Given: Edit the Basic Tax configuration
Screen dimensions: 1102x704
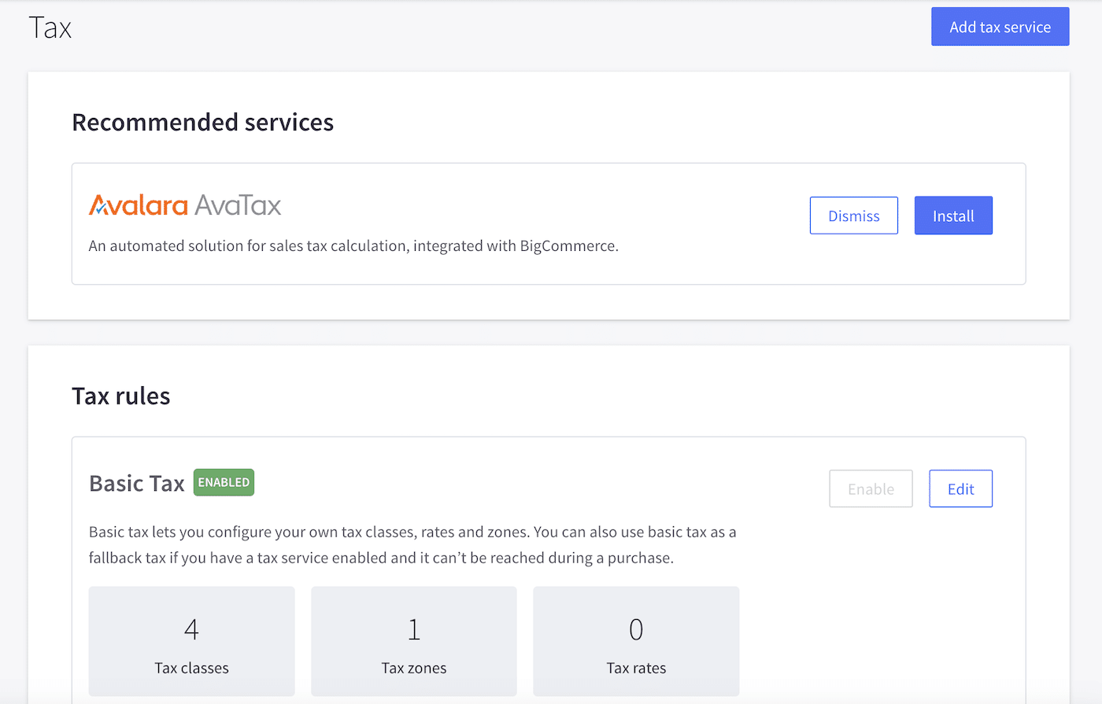Looking at the screenshot, I should click(x=960, y=488).
